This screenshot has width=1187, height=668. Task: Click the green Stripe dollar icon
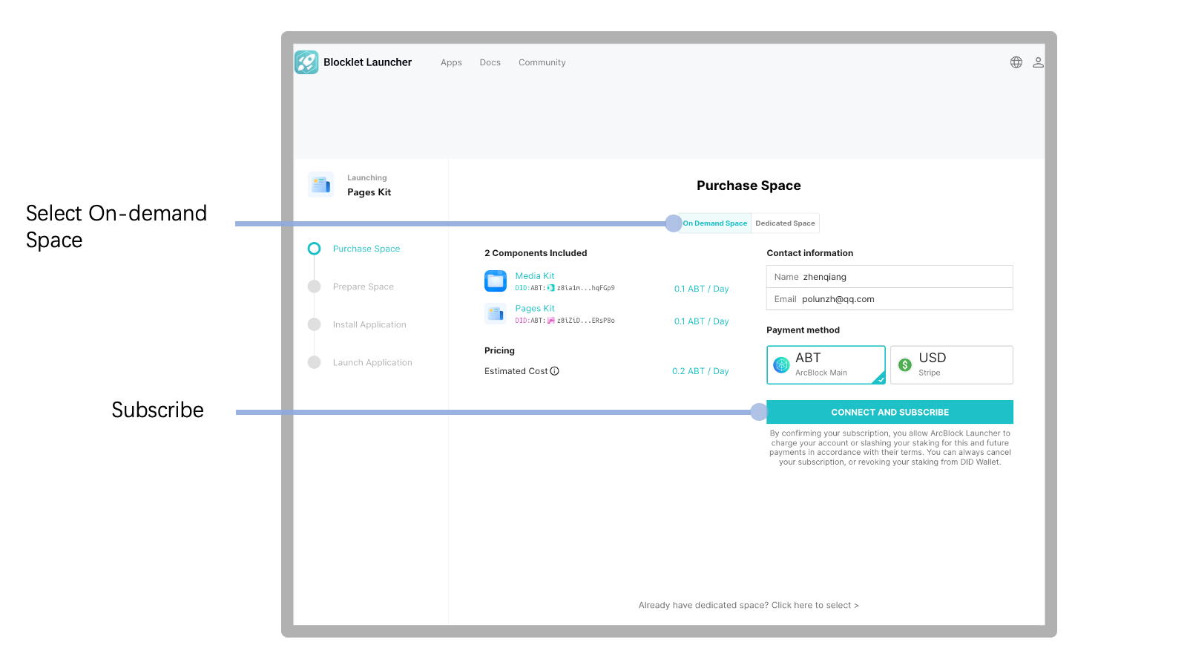(x=905, y=364)
